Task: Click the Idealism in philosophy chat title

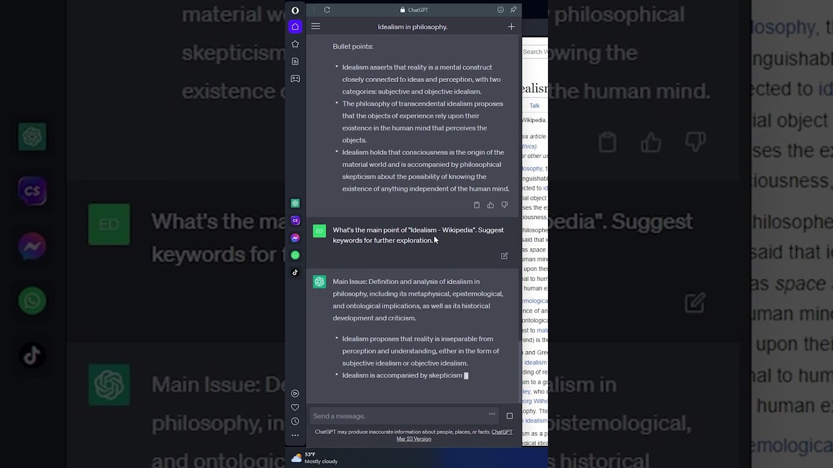Action: pos(413,27)
